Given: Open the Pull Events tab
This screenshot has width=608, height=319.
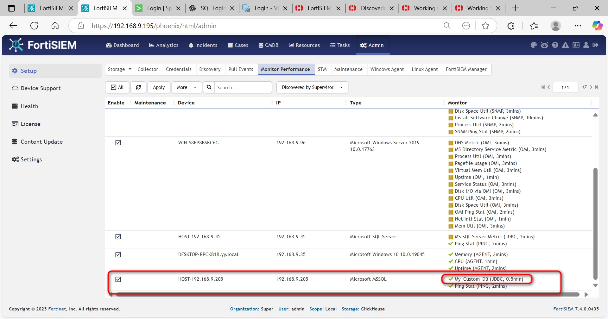Looking at the screenshot, I should click(x=241, y=69).
